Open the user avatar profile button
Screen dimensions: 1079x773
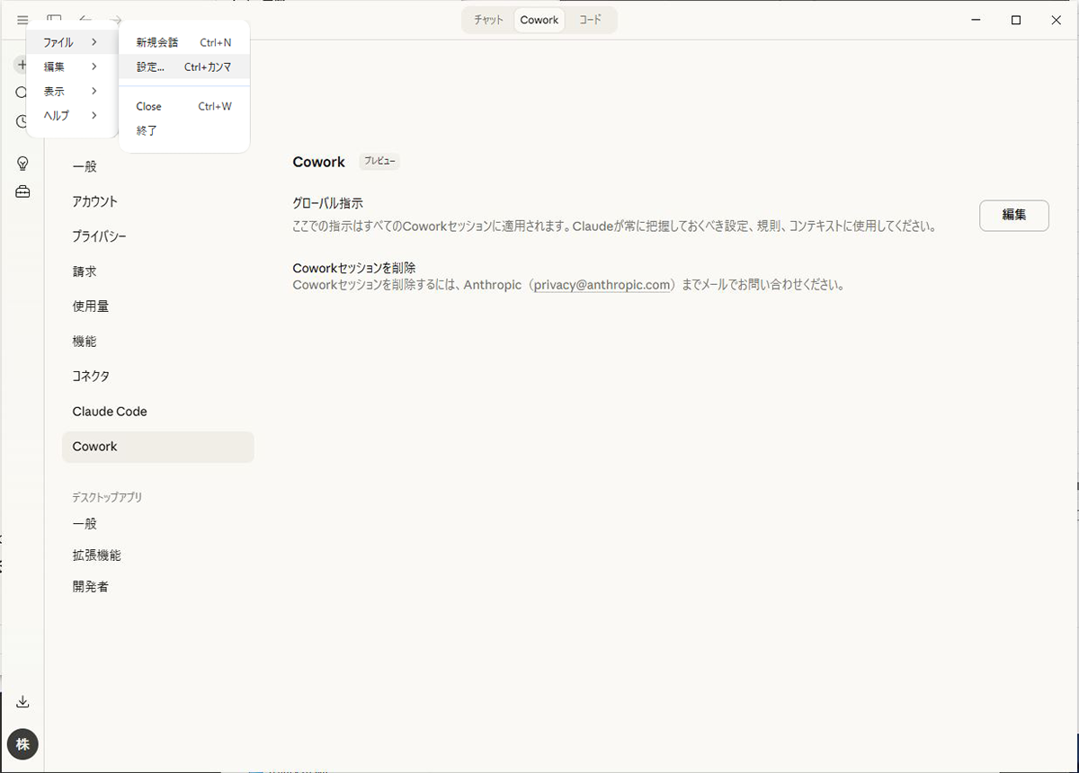click(22, 744)
